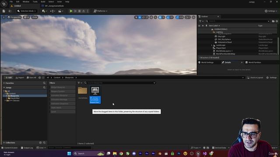Open the Selection Mode dropdown

point(27,11)
